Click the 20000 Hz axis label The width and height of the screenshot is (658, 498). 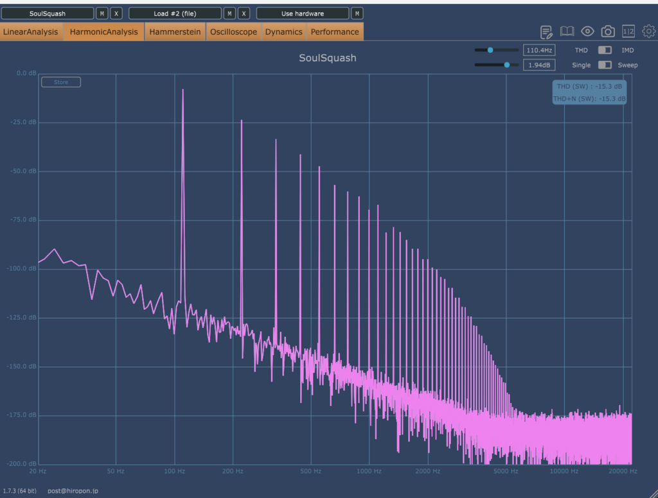(x=623, y=471)
